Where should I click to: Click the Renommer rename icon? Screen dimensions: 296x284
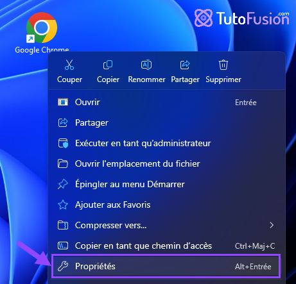point(146,65)
